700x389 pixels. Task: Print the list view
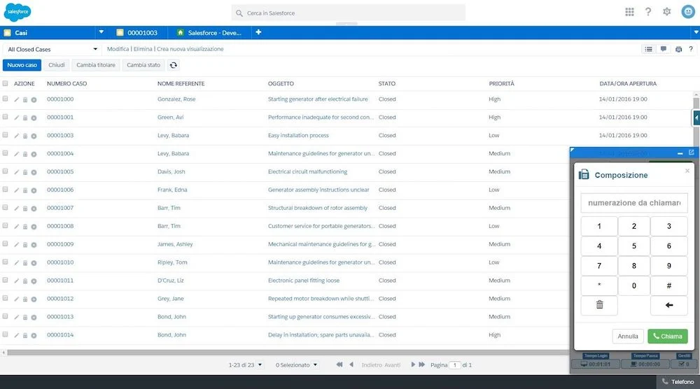tap(678, 49)
